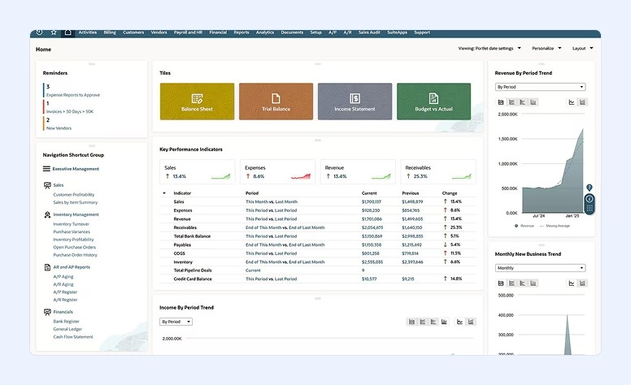Image resolution: width=631 pixels, height=385 pixels.
Task: Select vertical column chart icon in Revenue By Period Trend
Action: (533, 102)
